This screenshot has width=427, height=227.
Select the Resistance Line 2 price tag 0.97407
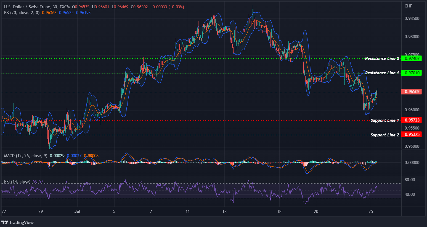click(x=412, y=58)
